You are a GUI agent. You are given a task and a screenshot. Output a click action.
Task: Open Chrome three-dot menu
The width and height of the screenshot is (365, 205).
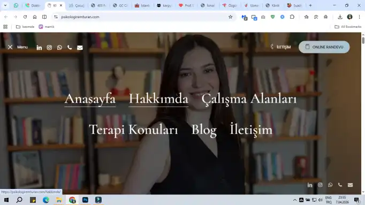tap(359, 17)
